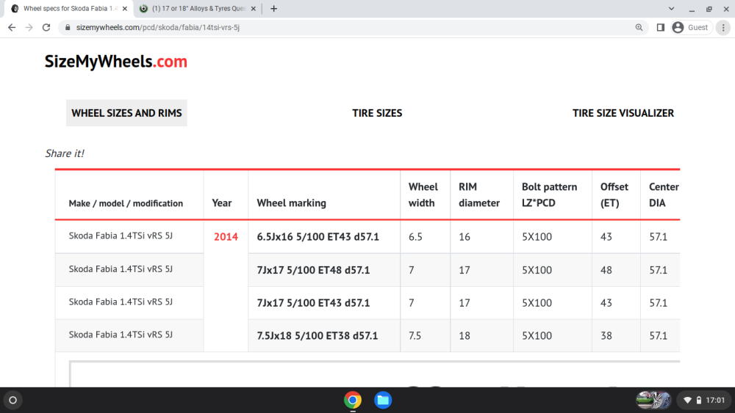Click RIM diameter value 18
This screenshot has height=413, width=735.
coord(465,335)
